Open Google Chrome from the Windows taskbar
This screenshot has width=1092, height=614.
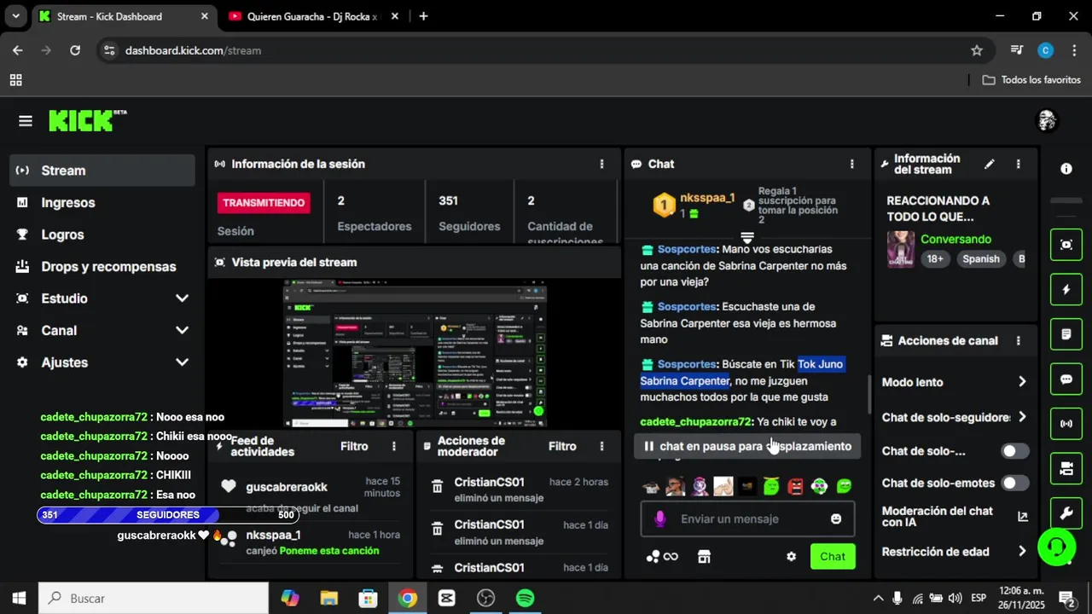pyautogui.click(x=408, y=599)
